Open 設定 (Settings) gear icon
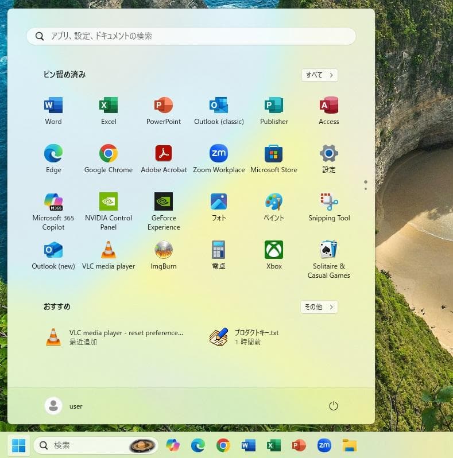Image resolution: width=453 pixels, height=458 pixels. pos(329,159)
